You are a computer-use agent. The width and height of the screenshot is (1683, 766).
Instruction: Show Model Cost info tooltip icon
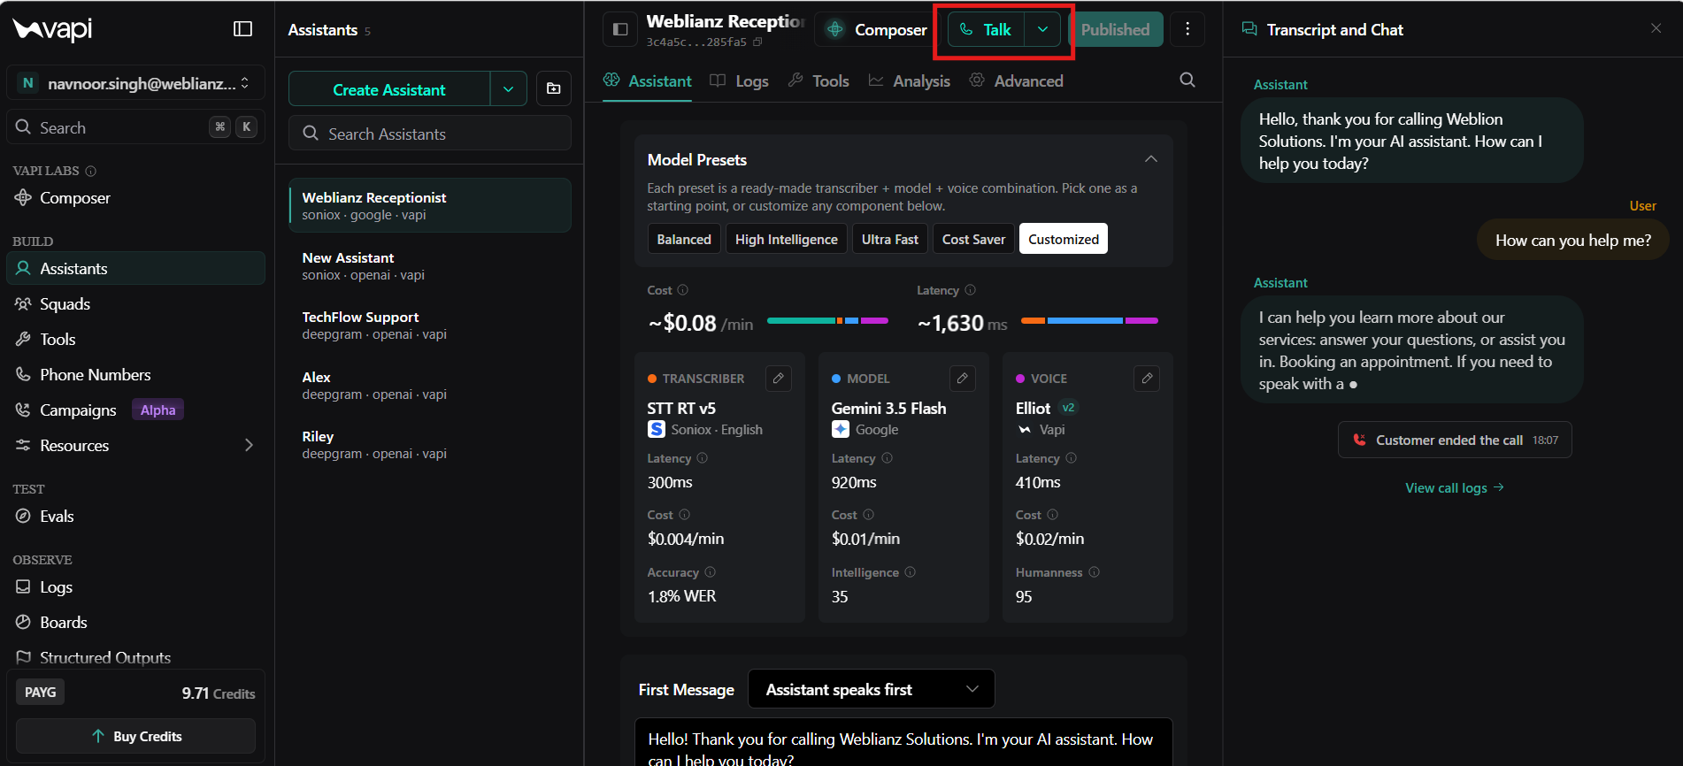pos(869,515)
